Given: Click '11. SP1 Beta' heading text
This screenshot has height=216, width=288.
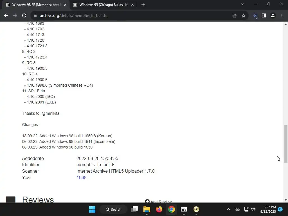Looking at the screenshot, I should point(33,91).
